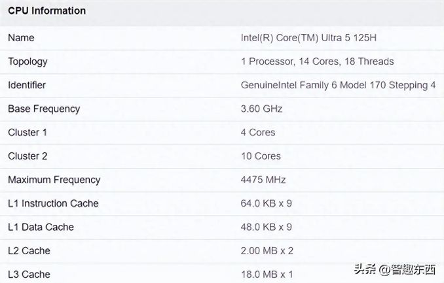This screenshot has height=283, width=444.
Task: Click the 4475 MHz value
Action: [x=263, y=180]
